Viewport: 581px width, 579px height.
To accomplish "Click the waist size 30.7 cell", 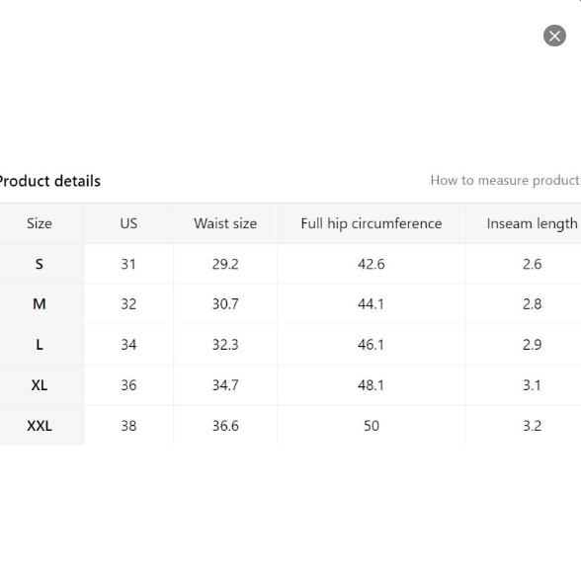I will pyautogui.click(x=225, y=304).
